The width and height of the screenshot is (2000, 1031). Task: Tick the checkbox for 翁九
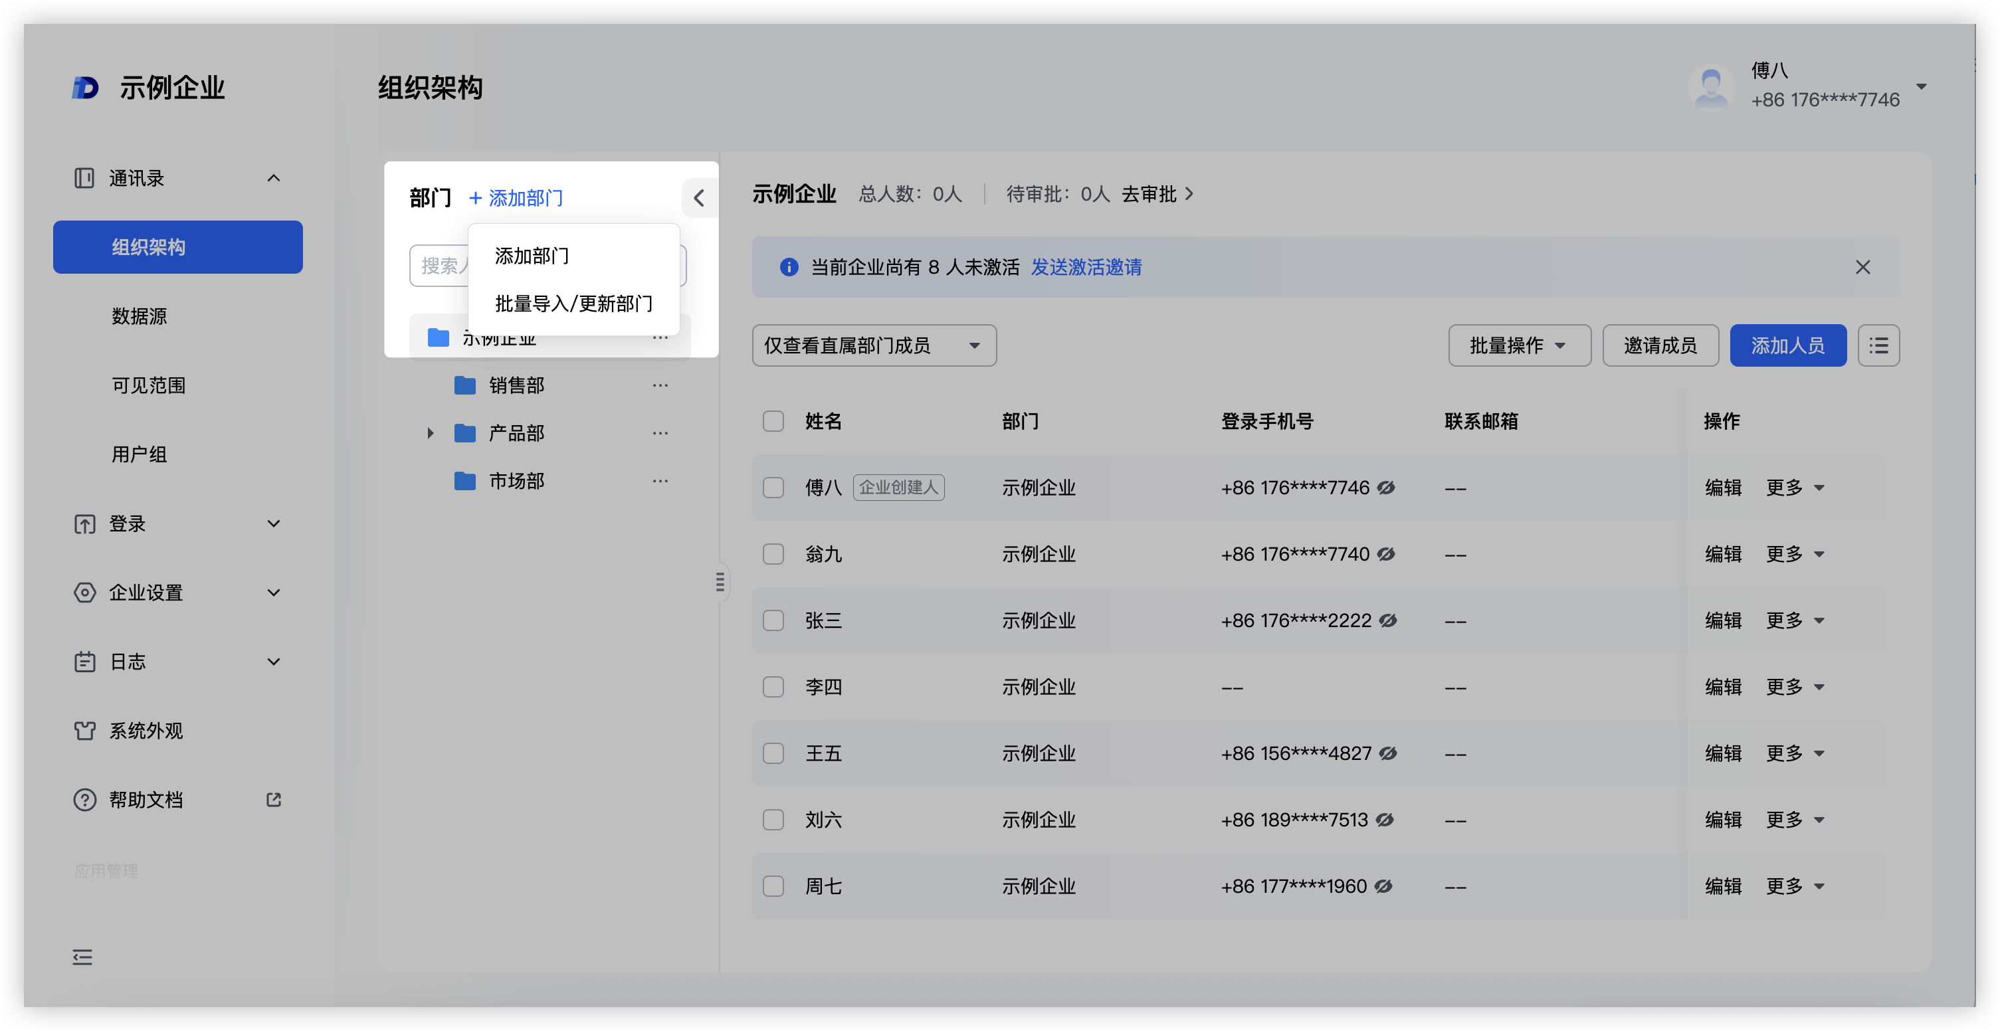click(x=773, y=554)
